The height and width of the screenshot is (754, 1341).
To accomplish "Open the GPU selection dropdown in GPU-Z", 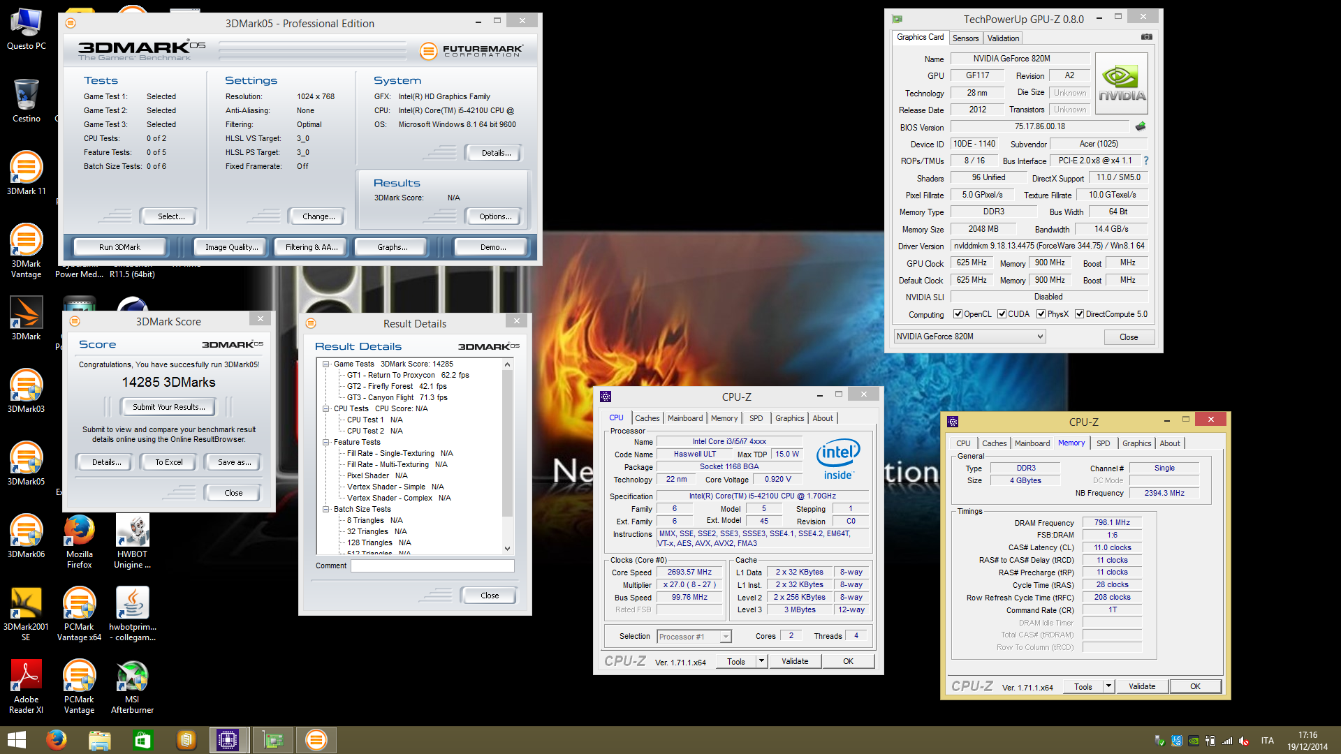I will [969, 337].
